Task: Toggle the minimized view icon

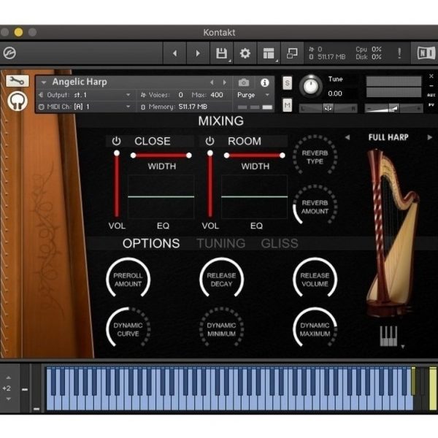Action: pyautogui.click(x=292, y=53)
